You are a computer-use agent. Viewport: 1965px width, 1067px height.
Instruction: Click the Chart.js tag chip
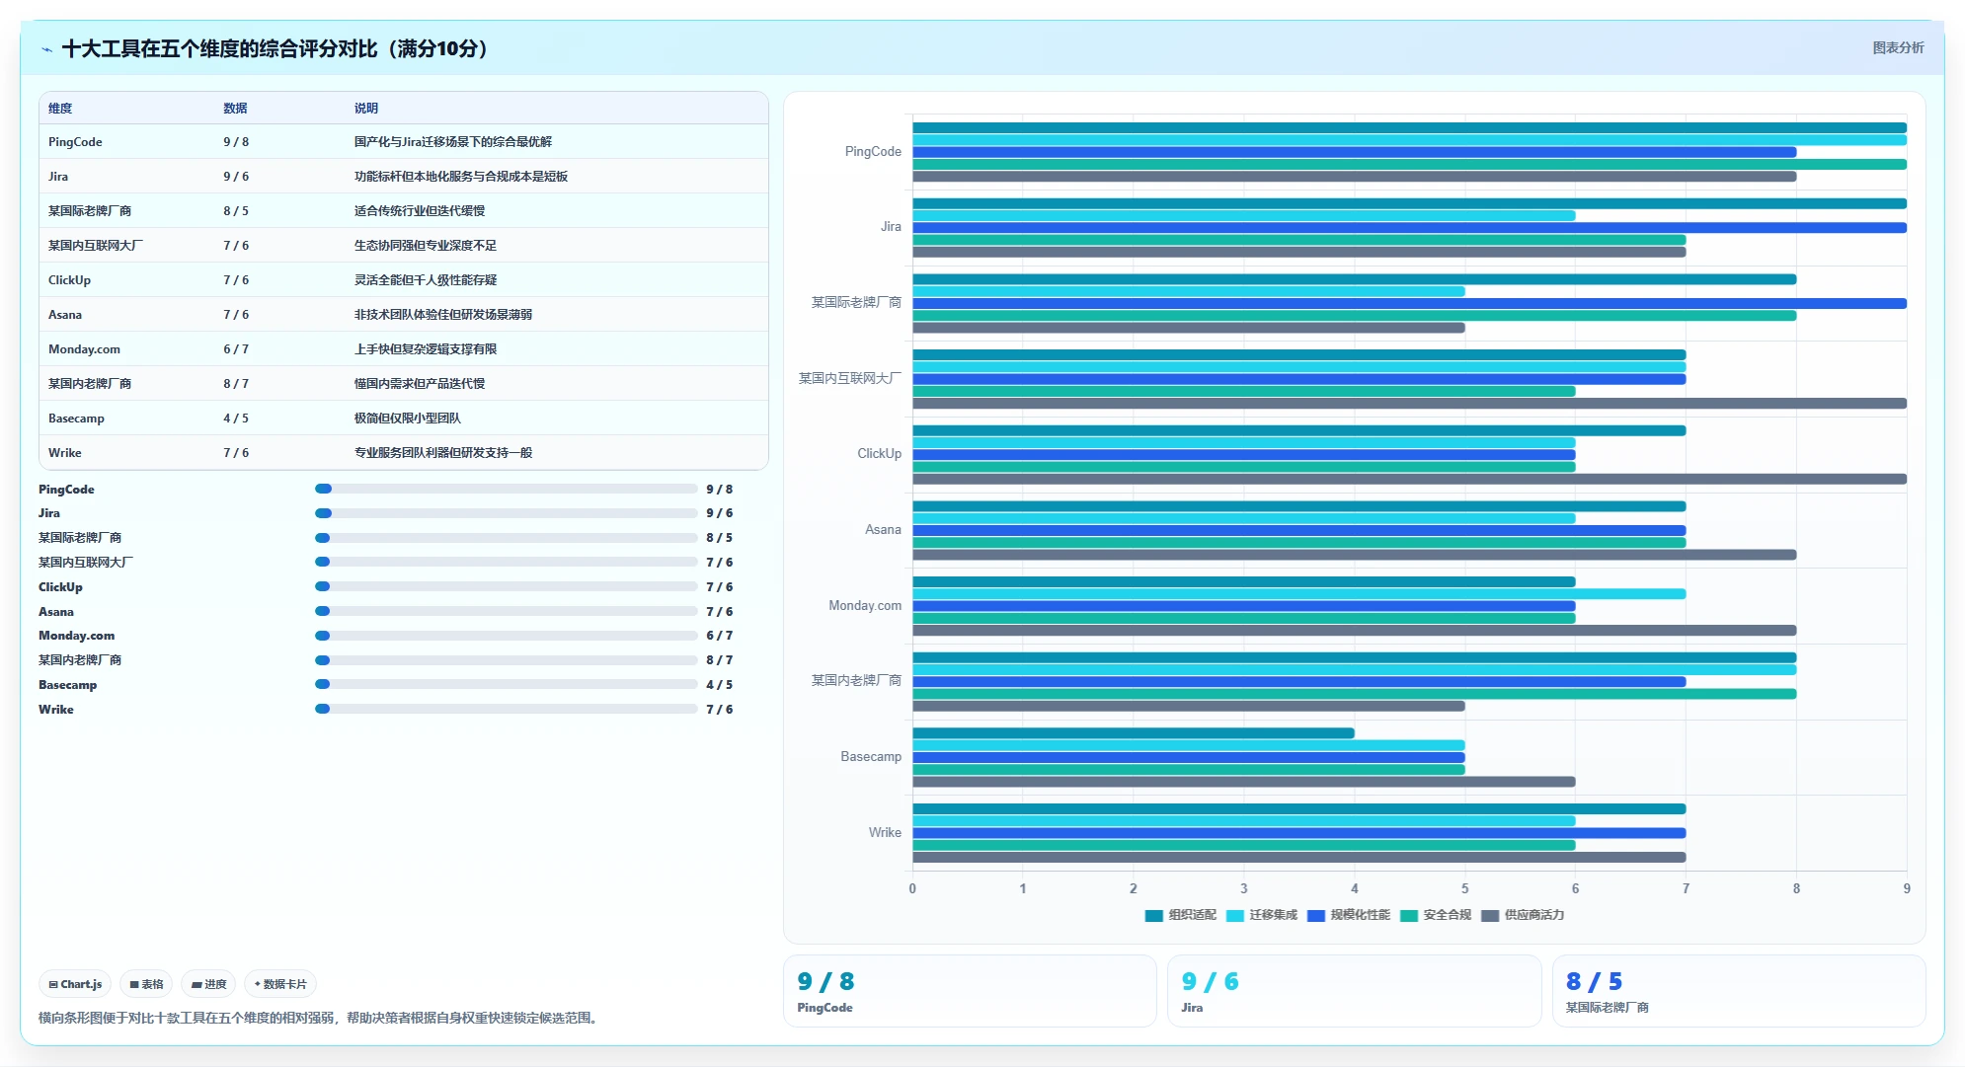tap(75, 984)
